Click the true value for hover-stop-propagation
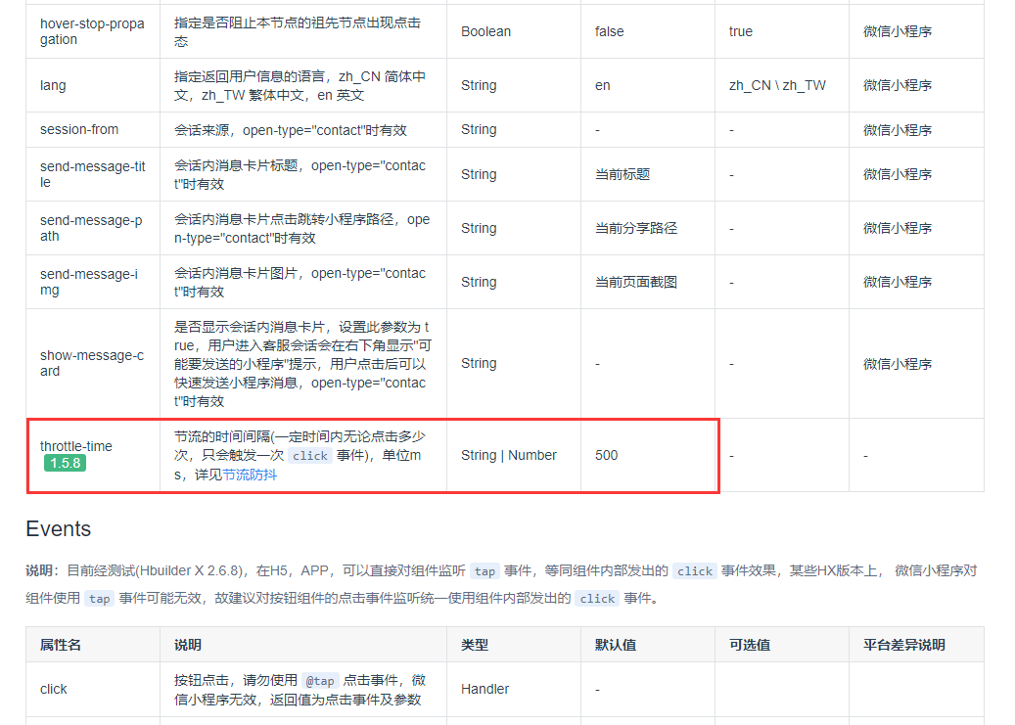This screenshot has height=725, width=1015. point(739,30)
